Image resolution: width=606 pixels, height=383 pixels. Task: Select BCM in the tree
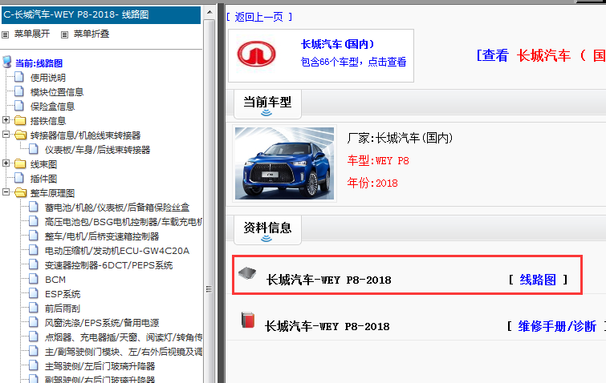pos(55,280)
